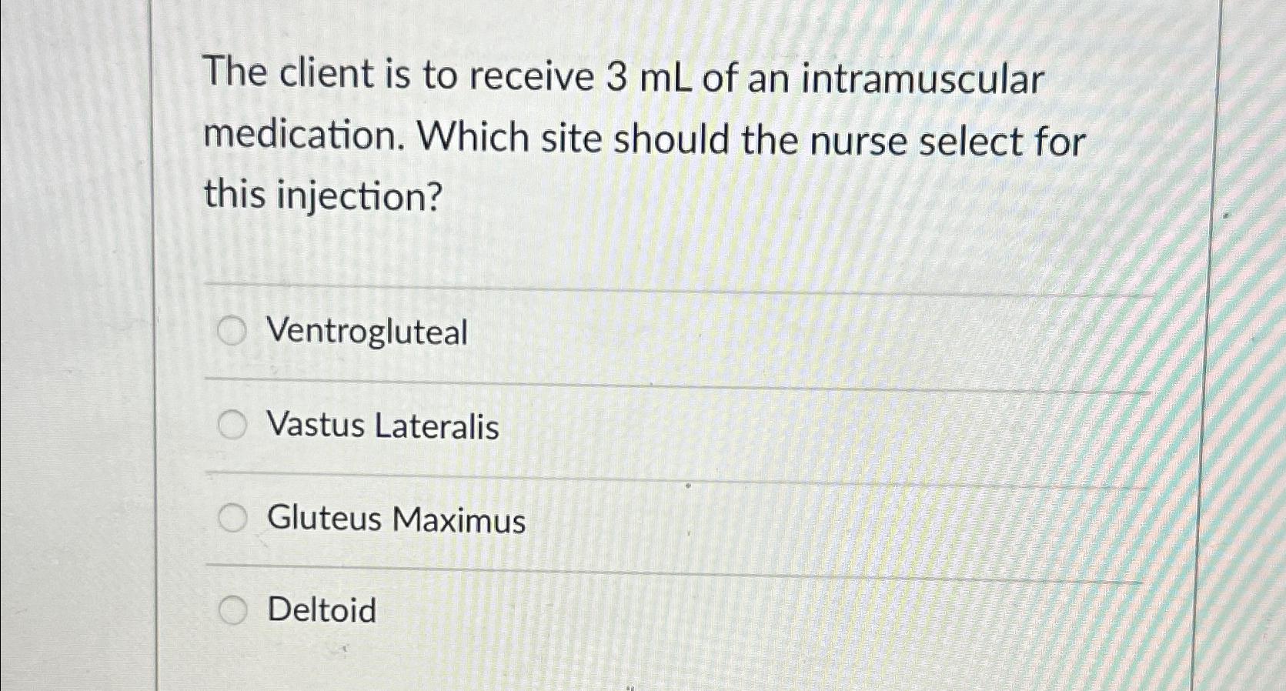Click the Deltoid answer text
Screen dimensions: 1286x691
320,610
